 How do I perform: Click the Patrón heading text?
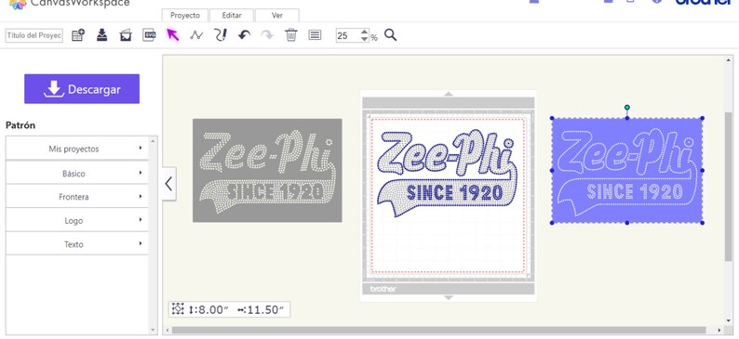(x=20, y=125)
